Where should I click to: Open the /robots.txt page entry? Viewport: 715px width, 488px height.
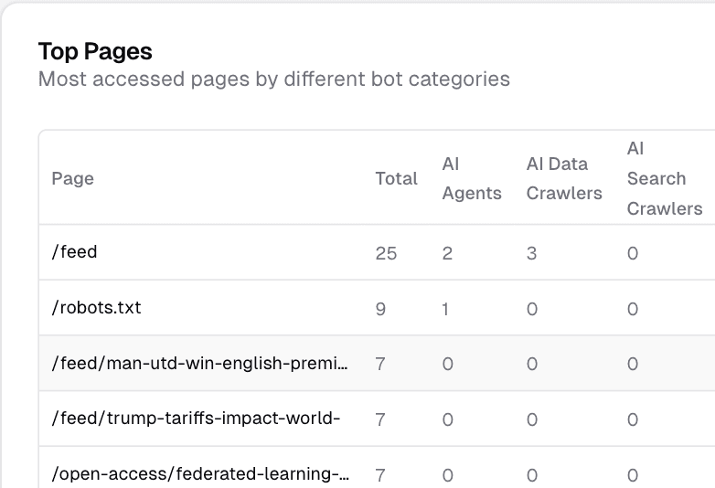(97, 308)
